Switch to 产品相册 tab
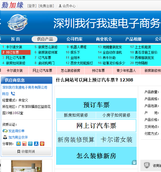This screenshot has width=161, height=172. [133, 39]
